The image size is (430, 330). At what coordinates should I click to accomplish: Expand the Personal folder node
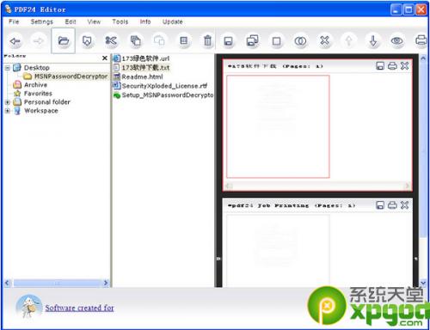[x=8, y=102]
